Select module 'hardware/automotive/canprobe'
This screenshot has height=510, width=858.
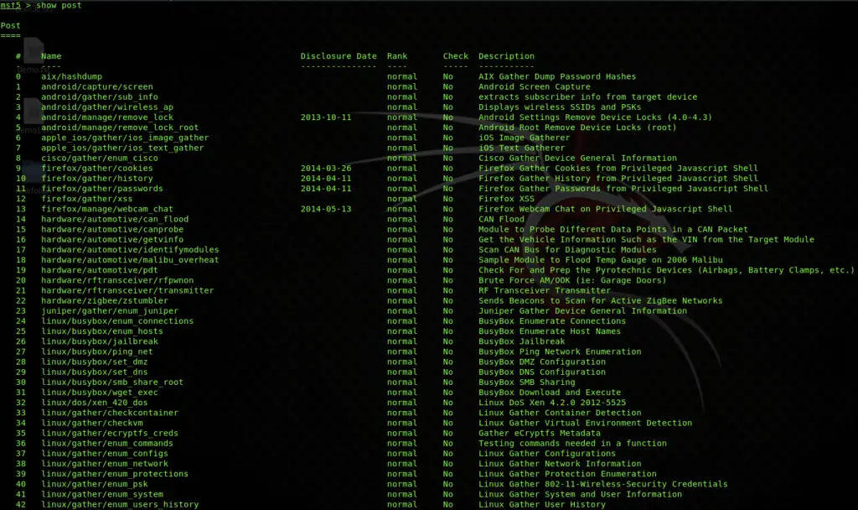coord(112,230)
